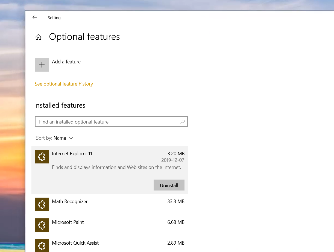
Task: Click the Internet Explorer 11 puzzle icon
Action: click(42, 157)
